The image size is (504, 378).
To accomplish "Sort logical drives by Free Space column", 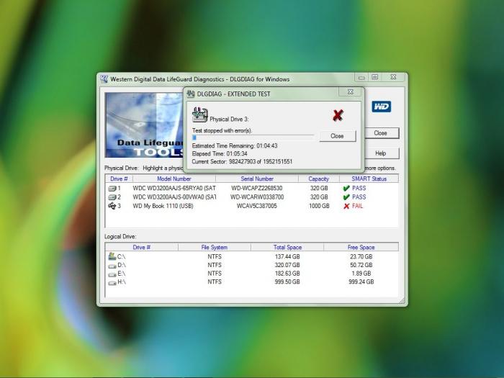I will pyautogui.click(x=361, y=247).
